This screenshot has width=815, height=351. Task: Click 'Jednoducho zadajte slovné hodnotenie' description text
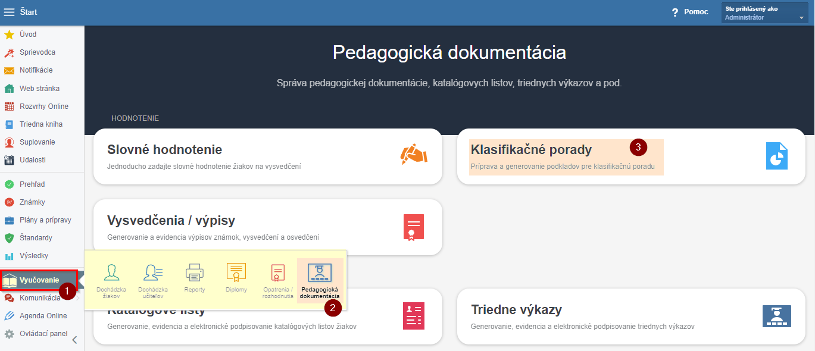[x=204, y=167]
